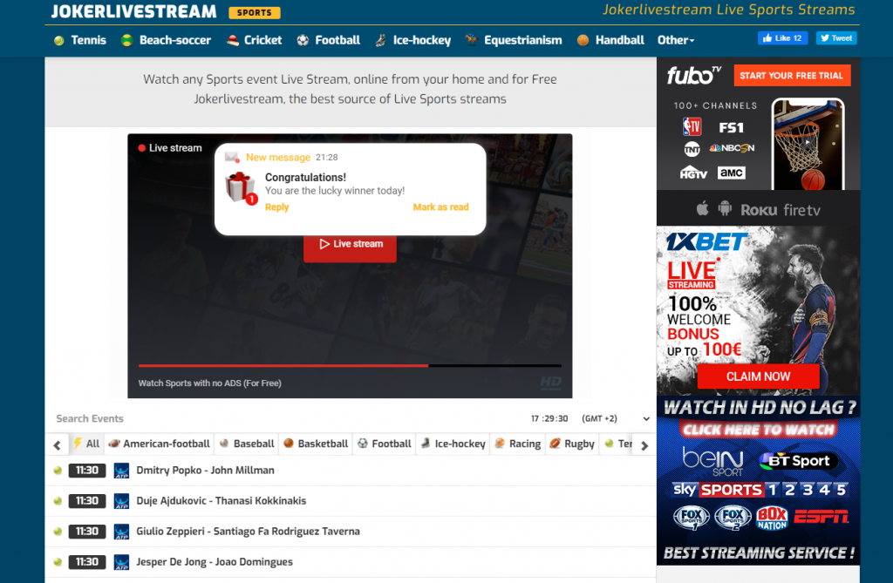Click Mark as read in notification

point(440,207)
